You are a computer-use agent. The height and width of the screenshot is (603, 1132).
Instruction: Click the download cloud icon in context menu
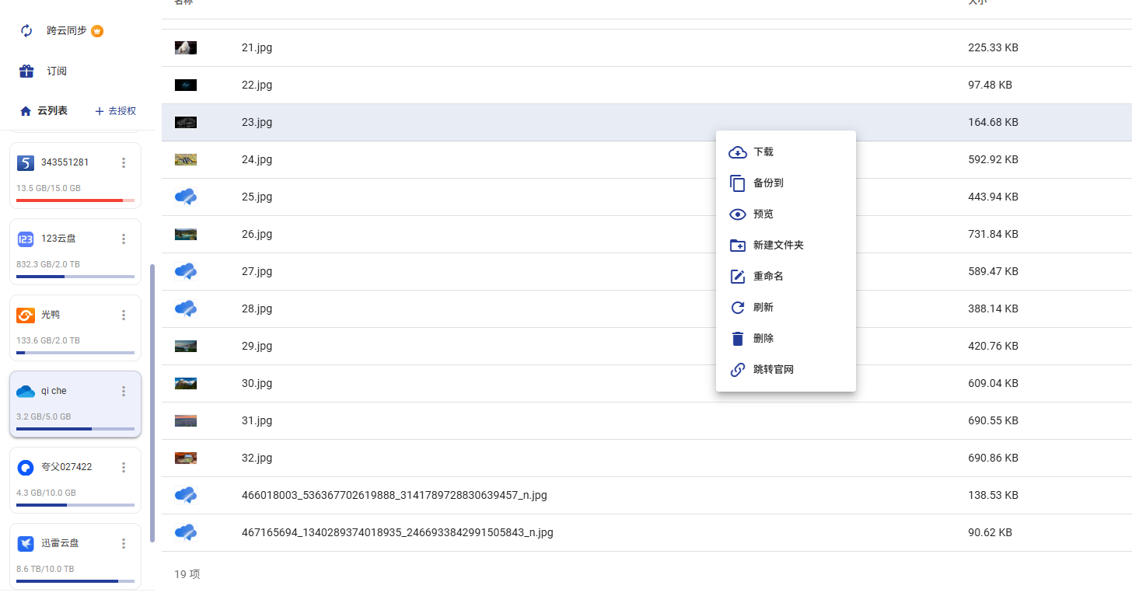click(738, 152)
